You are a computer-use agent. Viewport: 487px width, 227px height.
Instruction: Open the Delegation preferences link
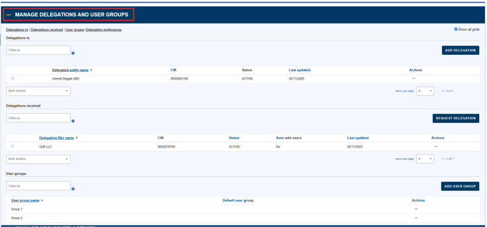(104, 30)
